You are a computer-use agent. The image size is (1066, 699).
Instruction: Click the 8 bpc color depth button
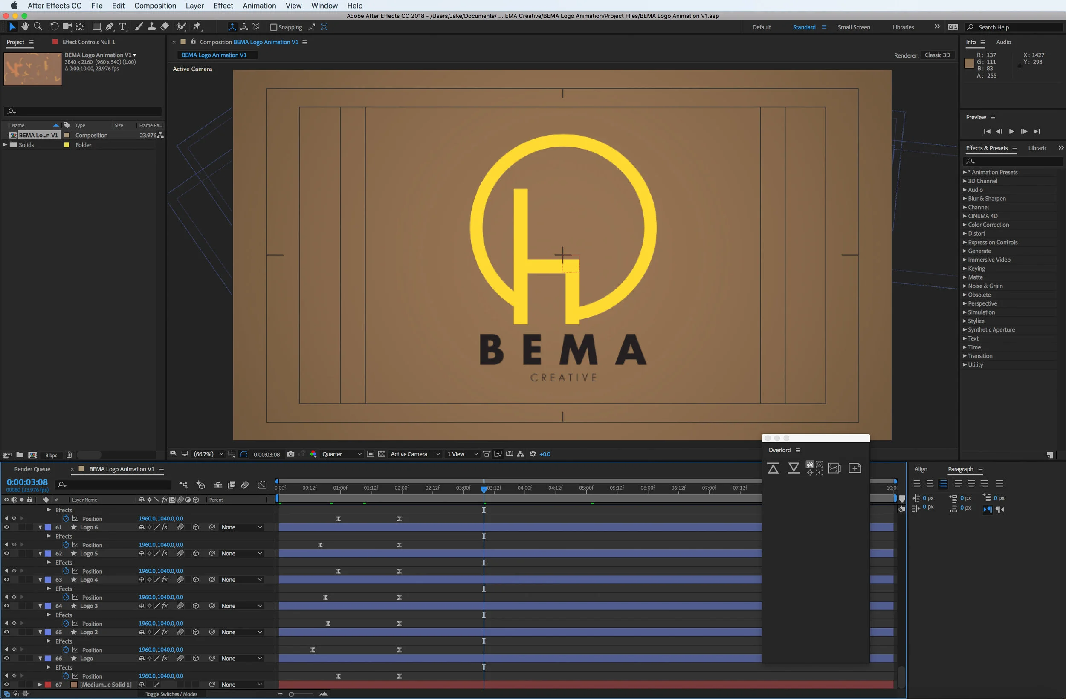51,455
